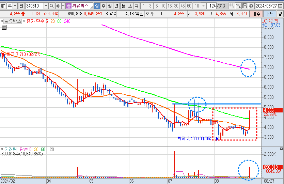Select the daily 일 chart period
The width and height of the screenshot is (284, 184).
(x=97, y=6)
